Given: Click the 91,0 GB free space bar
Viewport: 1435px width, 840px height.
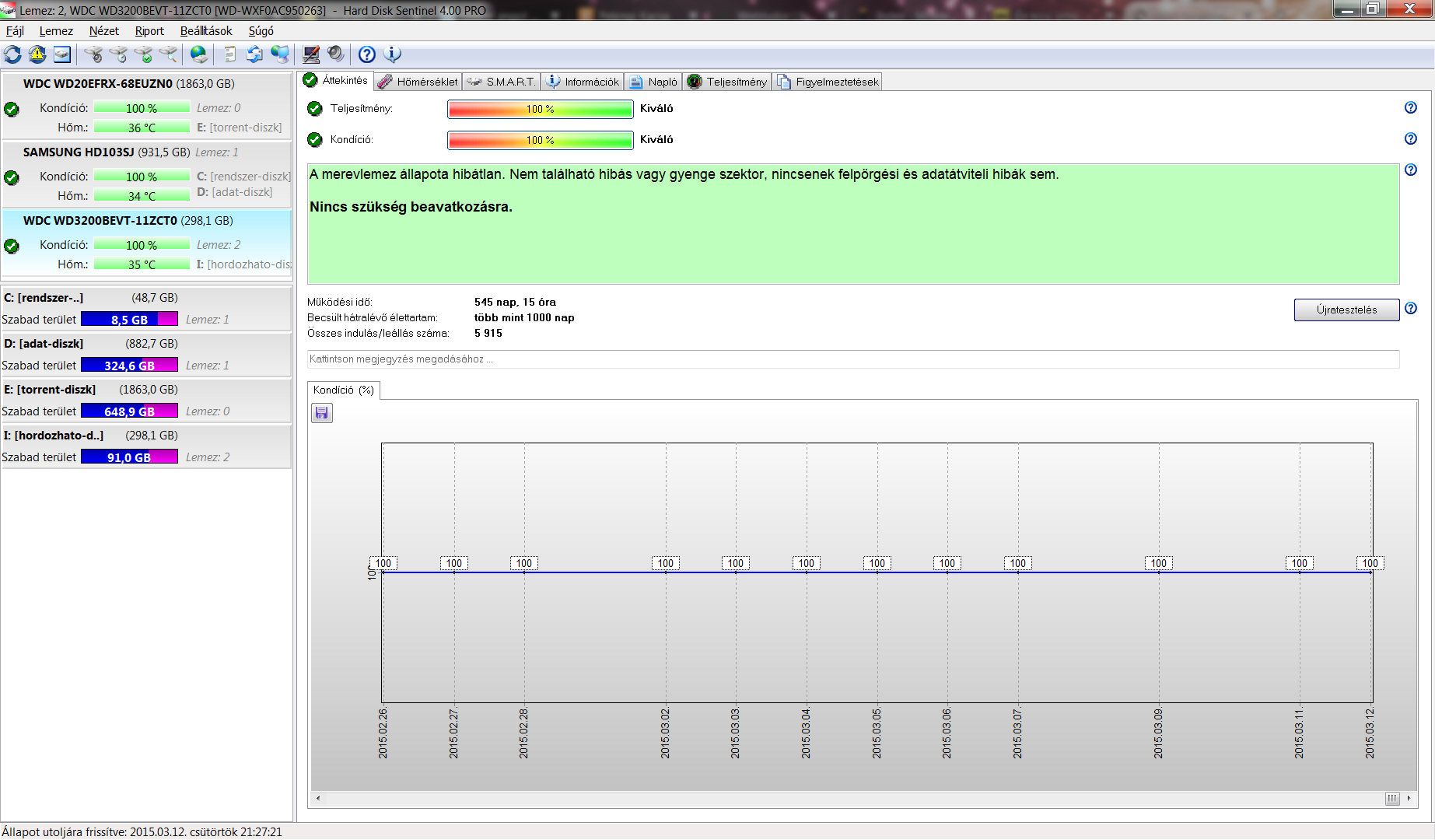Looking at the screenshot, I should [130, 457].
